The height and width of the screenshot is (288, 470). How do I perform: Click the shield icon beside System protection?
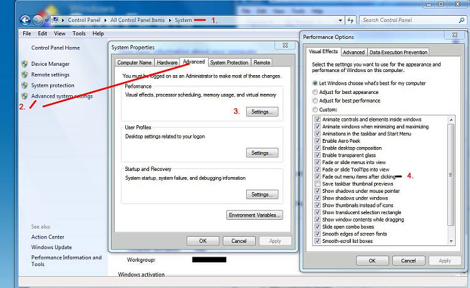click(24, 85)
